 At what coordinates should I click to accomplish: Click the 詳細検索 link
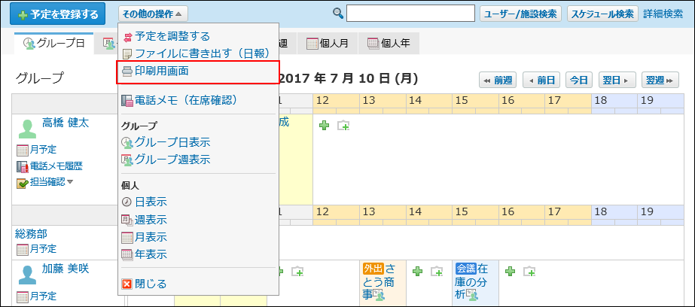coord(663,14)
